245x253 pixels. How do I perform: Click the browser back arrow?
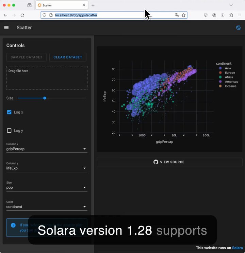point(5,15)
